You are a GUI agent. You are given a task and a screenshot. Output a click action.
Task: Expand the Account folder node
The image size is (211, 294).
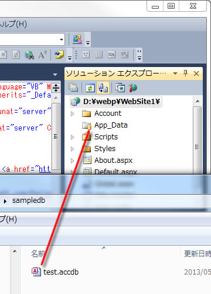pos(73,113)
